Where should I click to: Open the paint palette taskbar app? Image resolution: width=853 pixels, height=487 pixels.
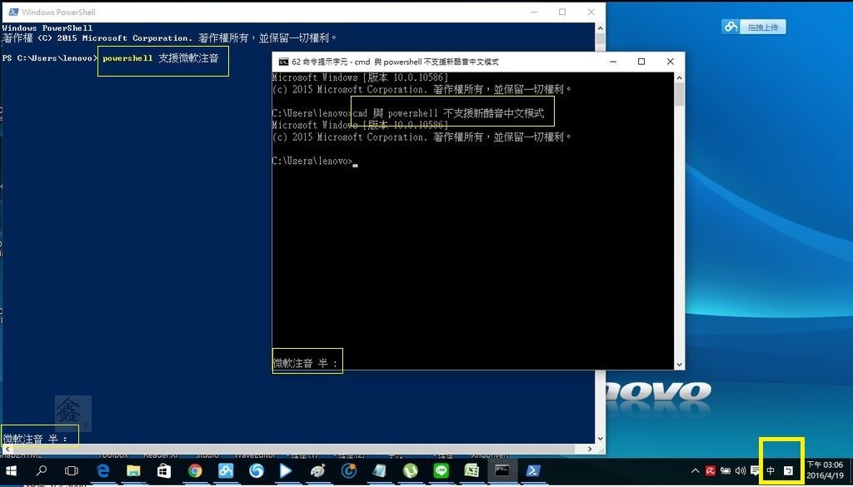(x=317, y=470)
